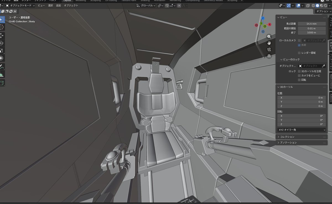Screen dimensions: 332x204
Task: Click the cursor 位置 X field
Action: 302,97
